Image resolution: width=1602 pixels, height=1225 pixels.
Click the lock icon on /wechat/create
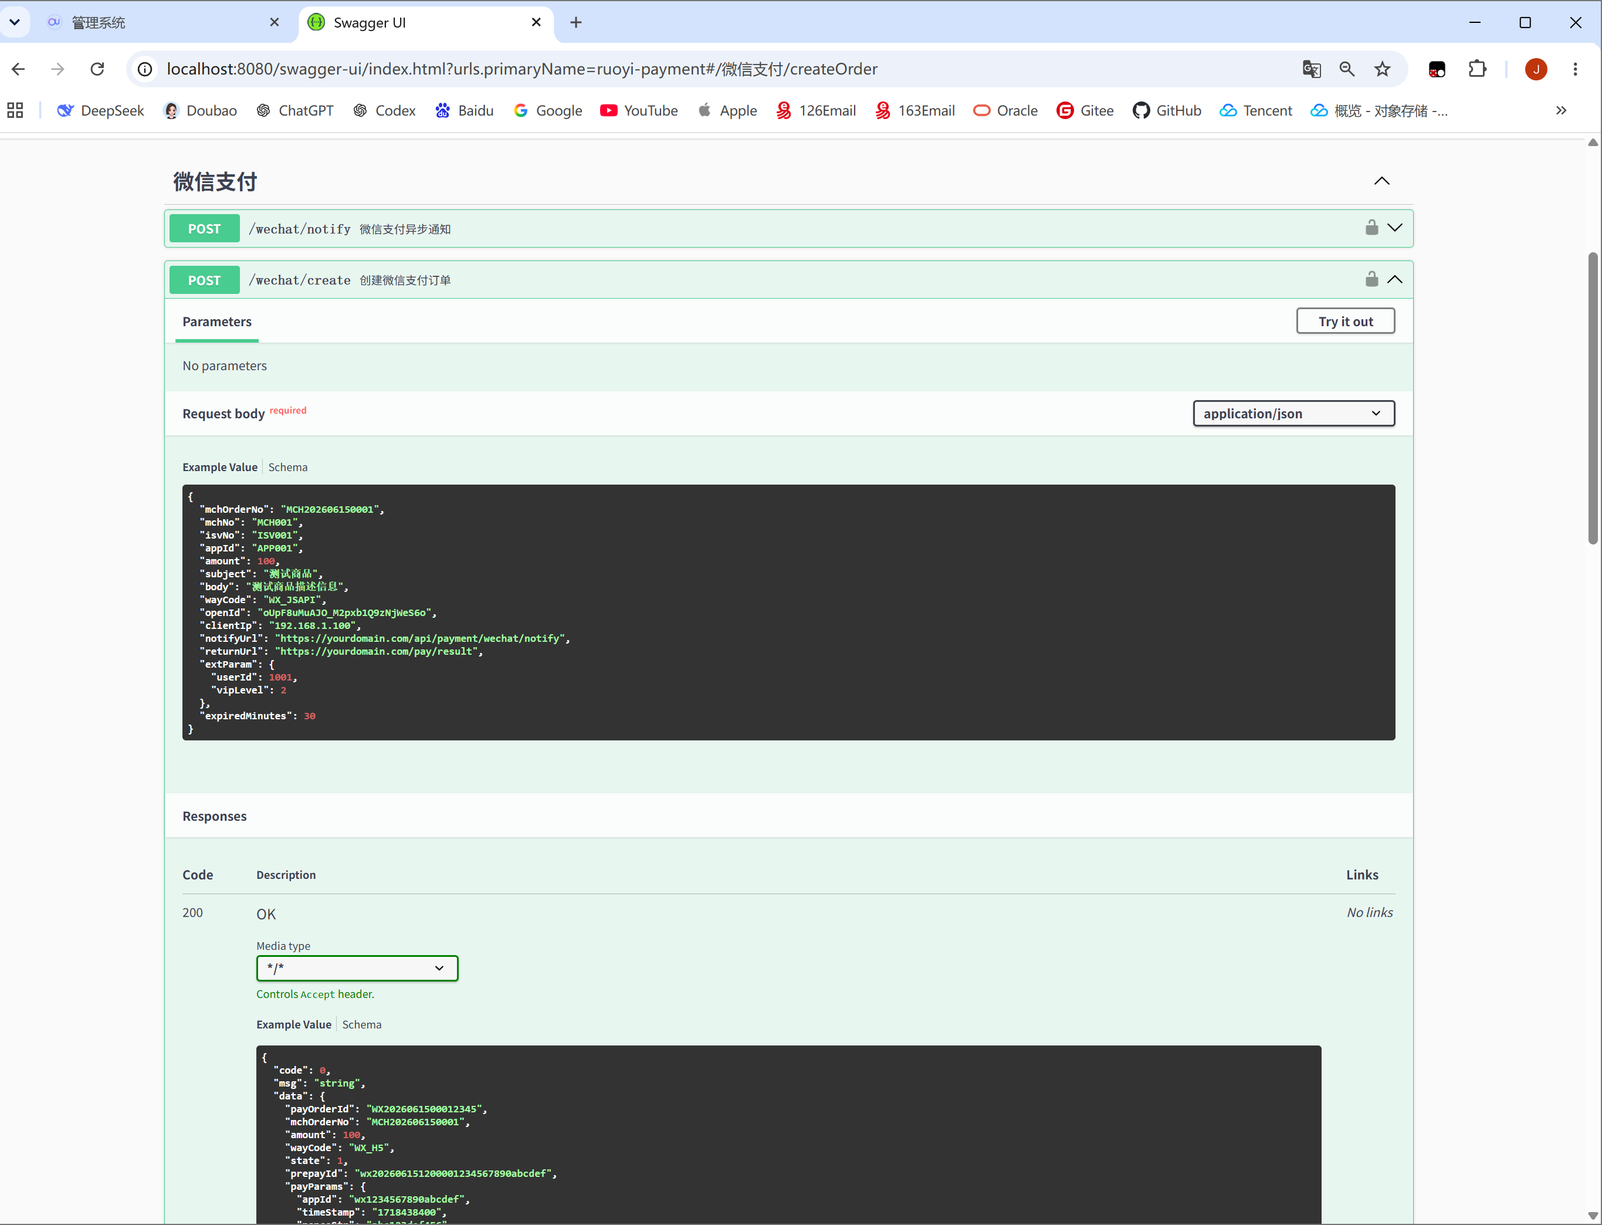(x=1371, y=279)
